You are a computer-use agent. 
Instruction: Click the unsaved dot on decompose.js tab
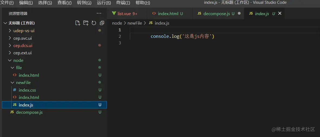(239, 13)
